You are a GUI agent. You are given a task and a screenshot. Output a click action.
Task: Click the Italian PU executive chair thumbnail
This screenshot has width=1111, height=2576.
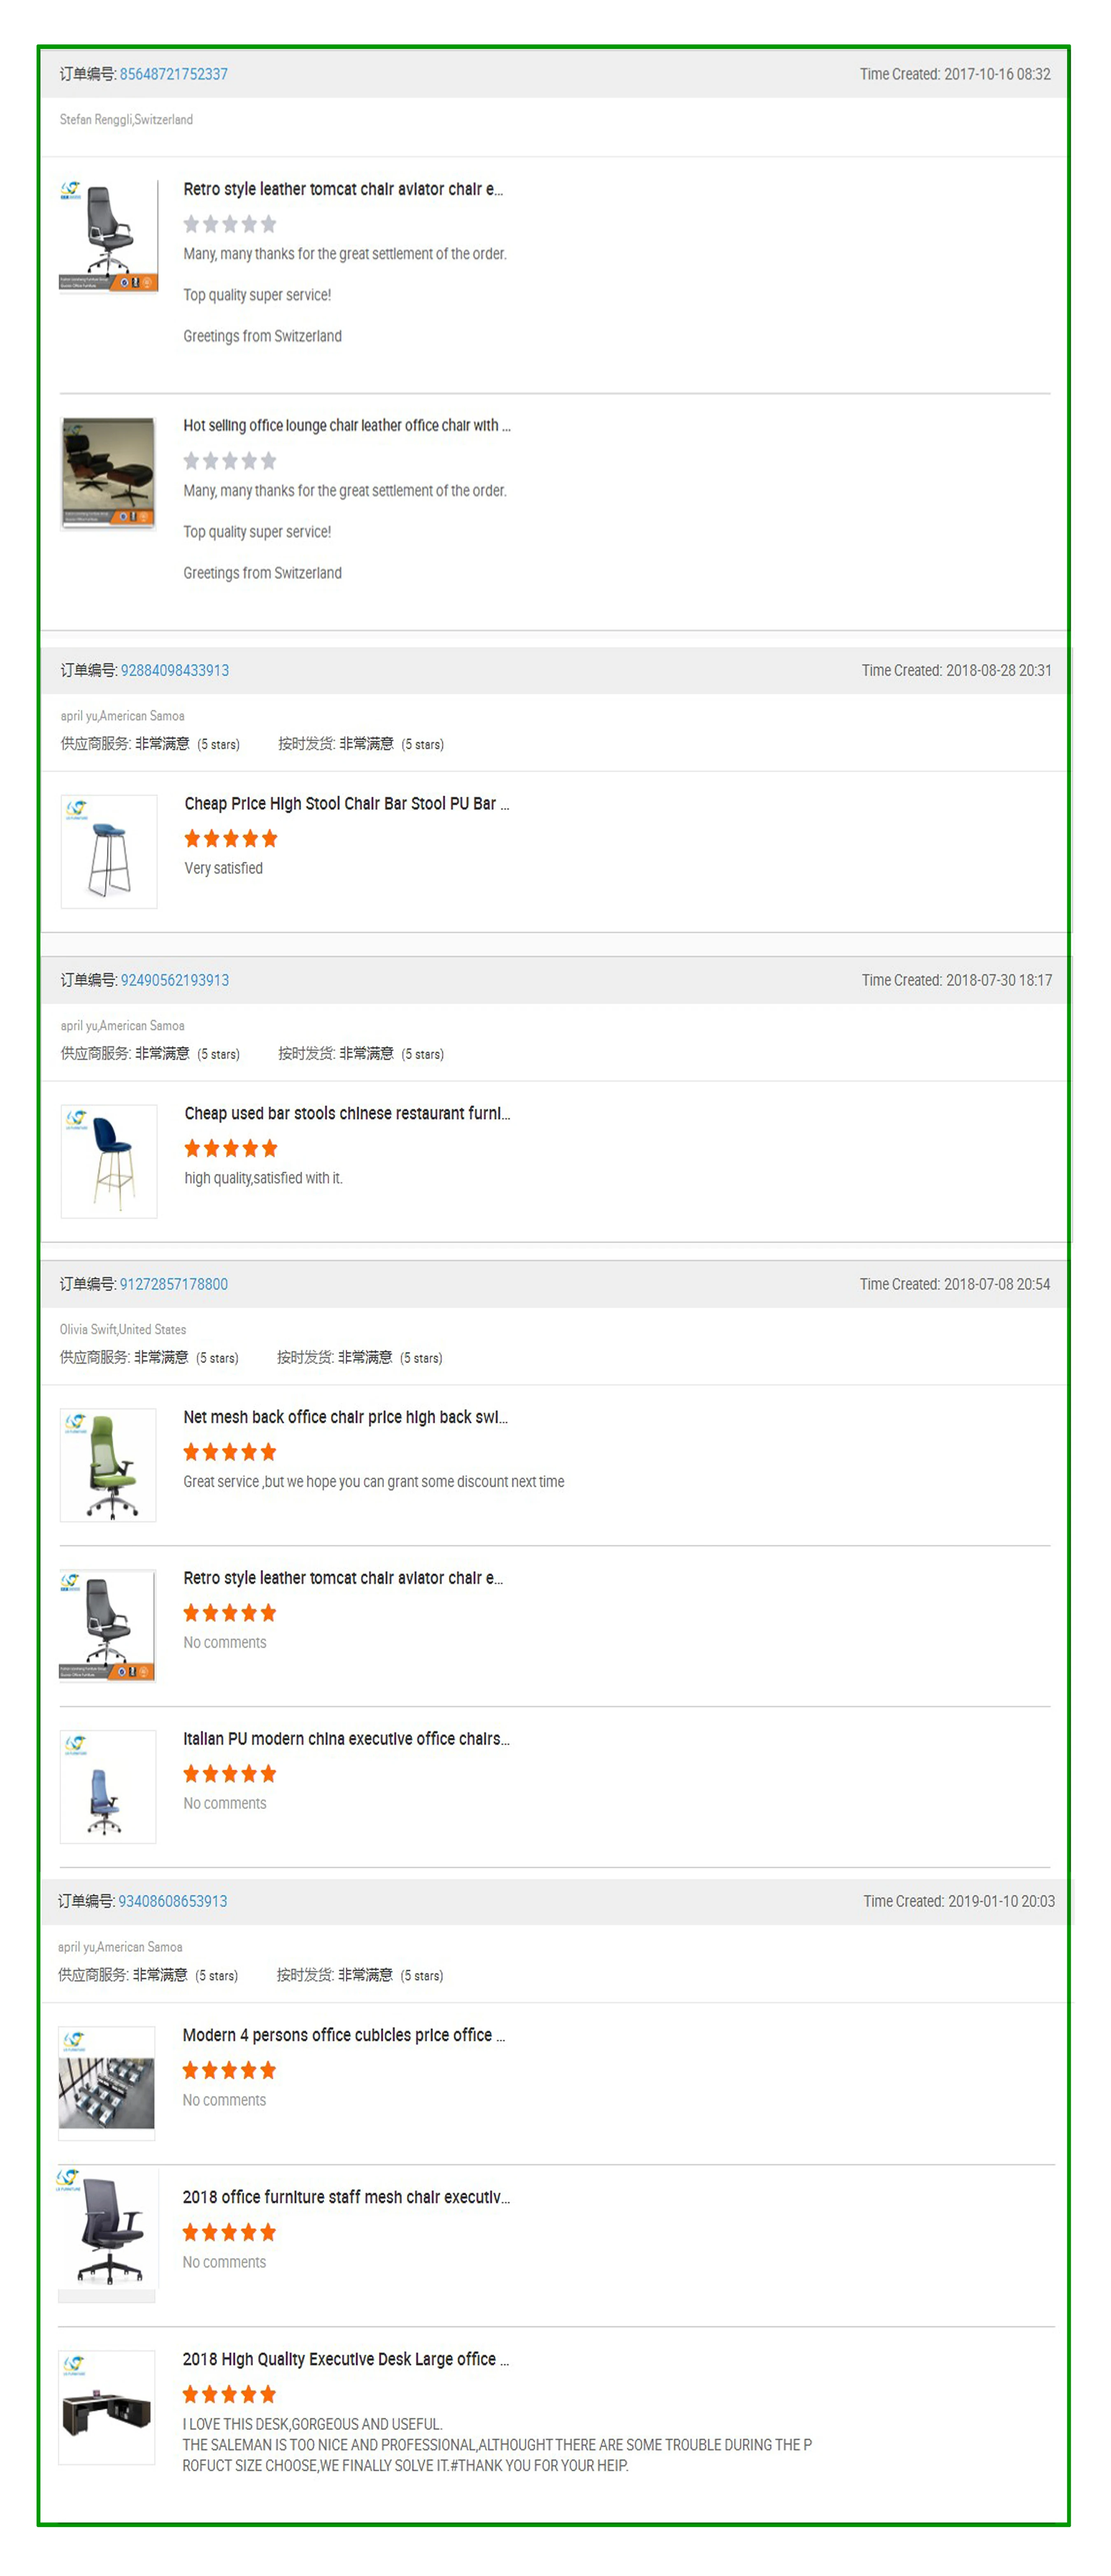108,1786
